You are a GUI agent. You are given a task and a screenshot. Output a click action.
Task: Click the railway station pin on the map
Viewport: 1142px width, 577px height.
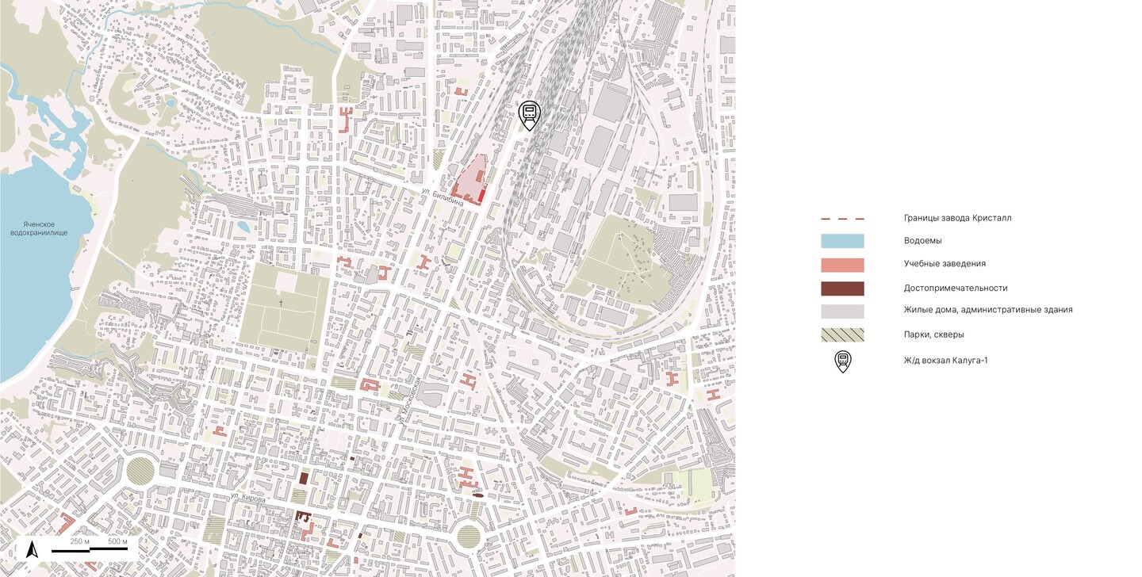tap(529, 116)
